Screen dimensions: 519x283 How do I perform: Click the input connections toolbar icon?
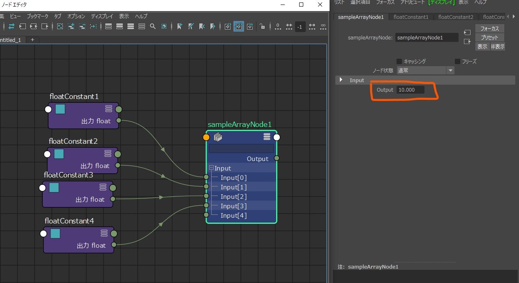pyautogui.click(x=22, y=26)
